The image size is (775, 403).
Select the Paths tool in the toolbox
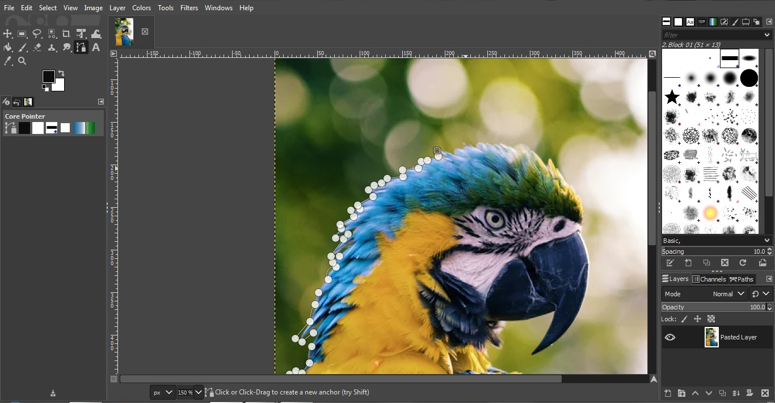[81, 48]
